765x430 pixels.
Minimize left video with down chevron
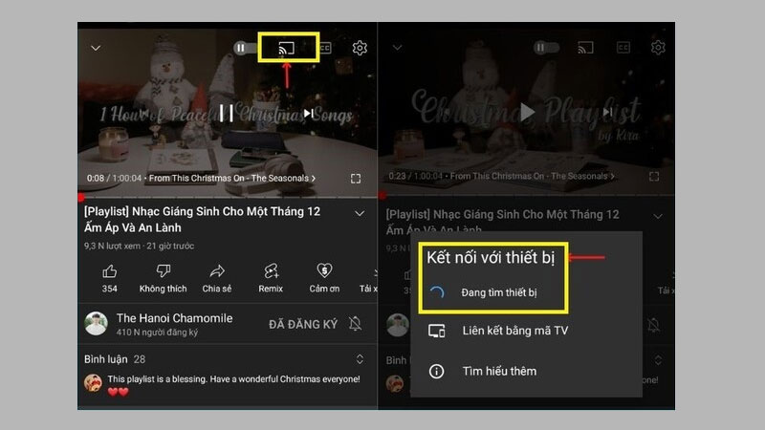click(96, 48)
